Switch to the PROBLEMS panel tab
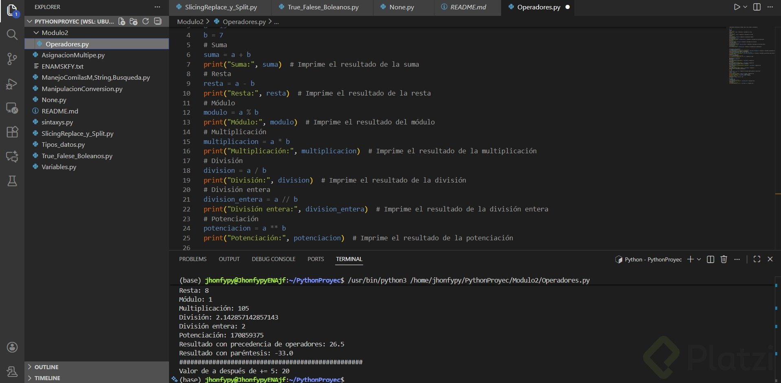The height and width of the screenshot is (383, 781). coord(193,259)
